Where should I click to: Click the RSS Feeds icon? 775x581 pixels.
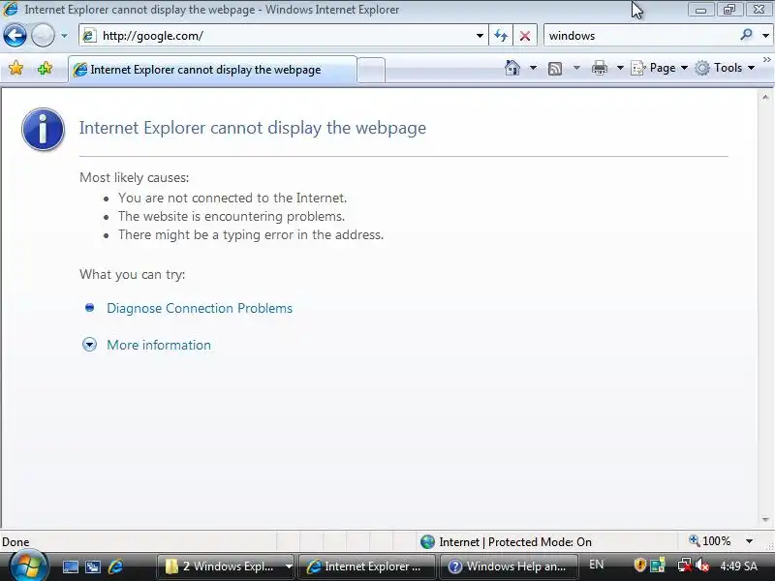tap(555, 68)
